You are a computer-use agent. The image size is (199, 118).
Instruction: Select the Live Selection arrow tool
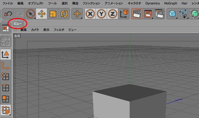30,14
